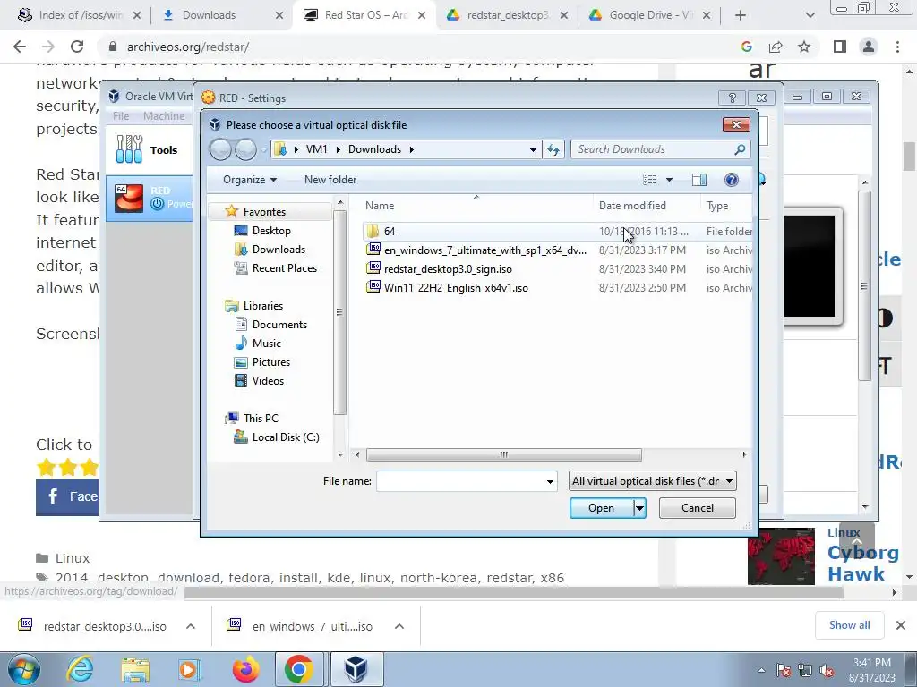This screenshot has height=687, width=917.
Task: Click VM1 in the address breadcrumb
Action: 316,149
